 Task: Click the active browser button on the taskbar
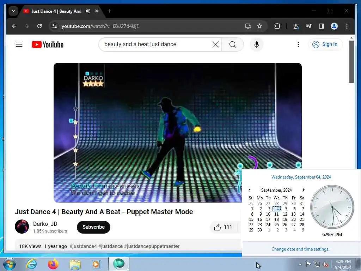coord(119,264)
